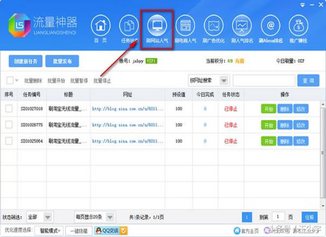Click the QQ交谈 chat button
Image resolution: width=326 pixels, height=237 pixels.
point(108,230)
